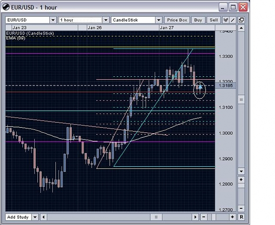Click the Jan 23 date header
The height and width of the screenshot is (225, 275).
pos(19,28)
